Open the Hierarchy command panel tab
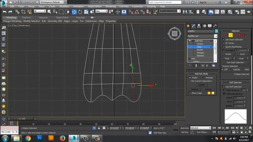The width and height of the screenshot is (253, 142). 199,26
